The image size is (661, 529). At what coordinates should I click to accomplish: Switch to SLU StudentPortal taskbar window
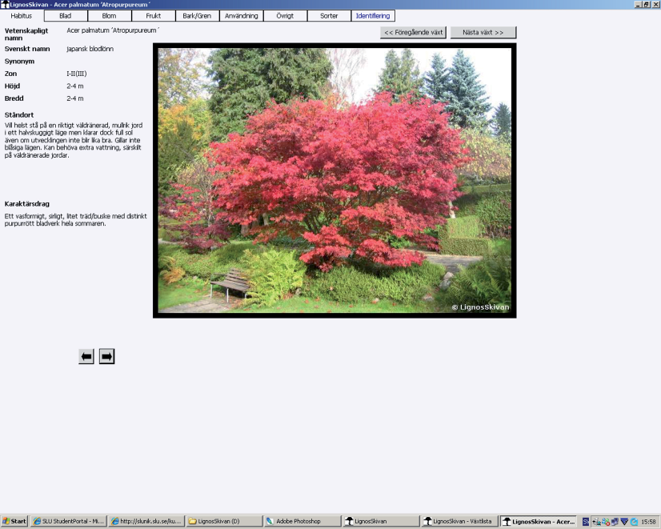click(x=68, y=522)
